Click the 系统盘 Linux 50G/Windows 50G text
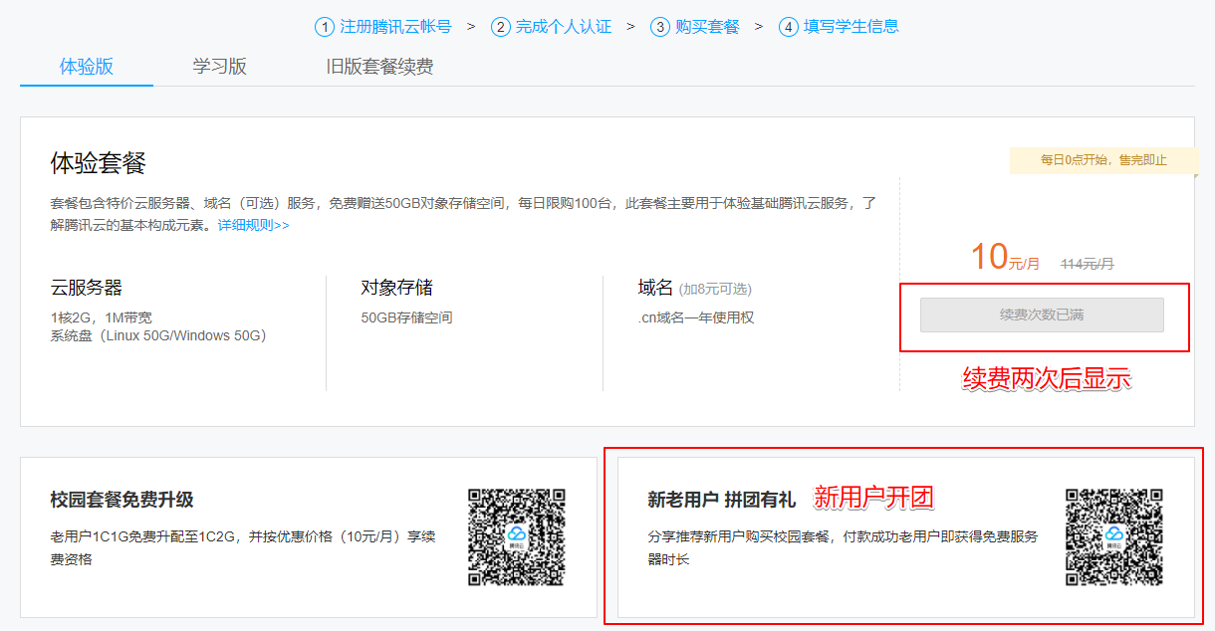Viewport: 1215px width, 631px height. (x=158, y=335)
